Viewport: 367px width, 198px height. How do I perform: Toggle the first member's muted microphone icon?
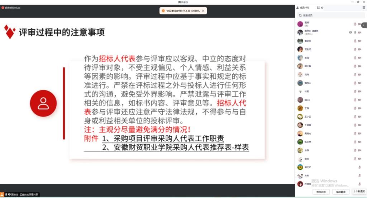(355, 24)
